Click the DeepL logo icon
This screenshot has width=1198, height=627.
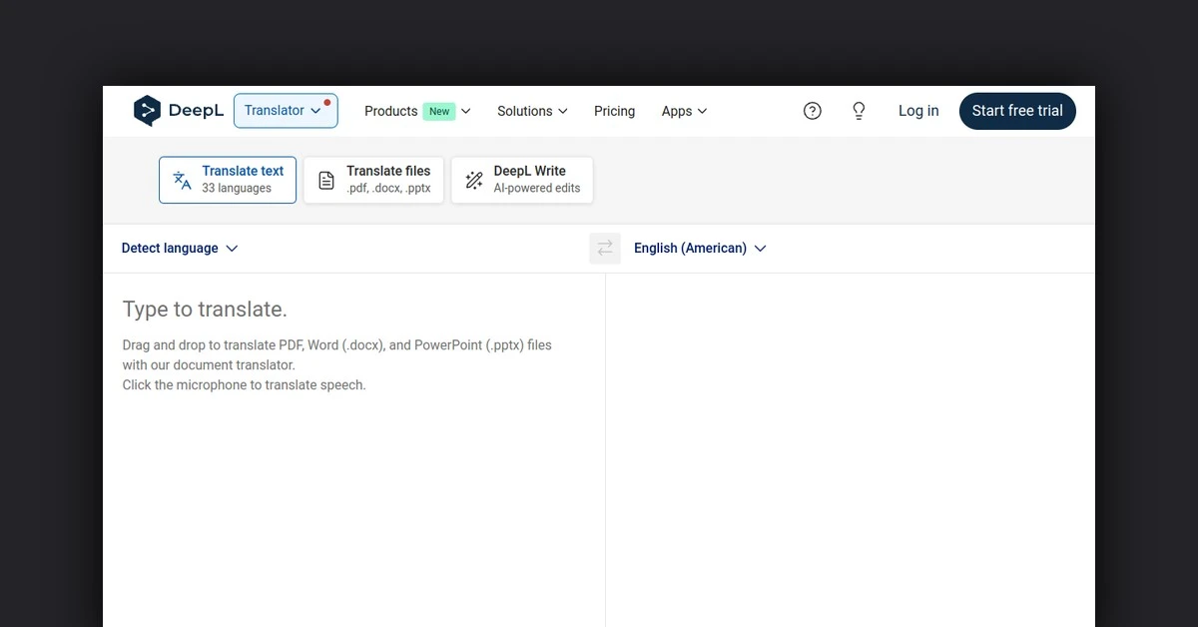click(x=147, y=111)
